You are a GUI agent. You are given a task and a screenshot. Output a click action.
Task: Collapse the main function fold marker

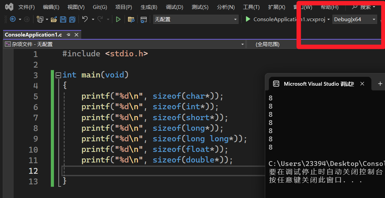pyautogui.click(x=58, y=75)
